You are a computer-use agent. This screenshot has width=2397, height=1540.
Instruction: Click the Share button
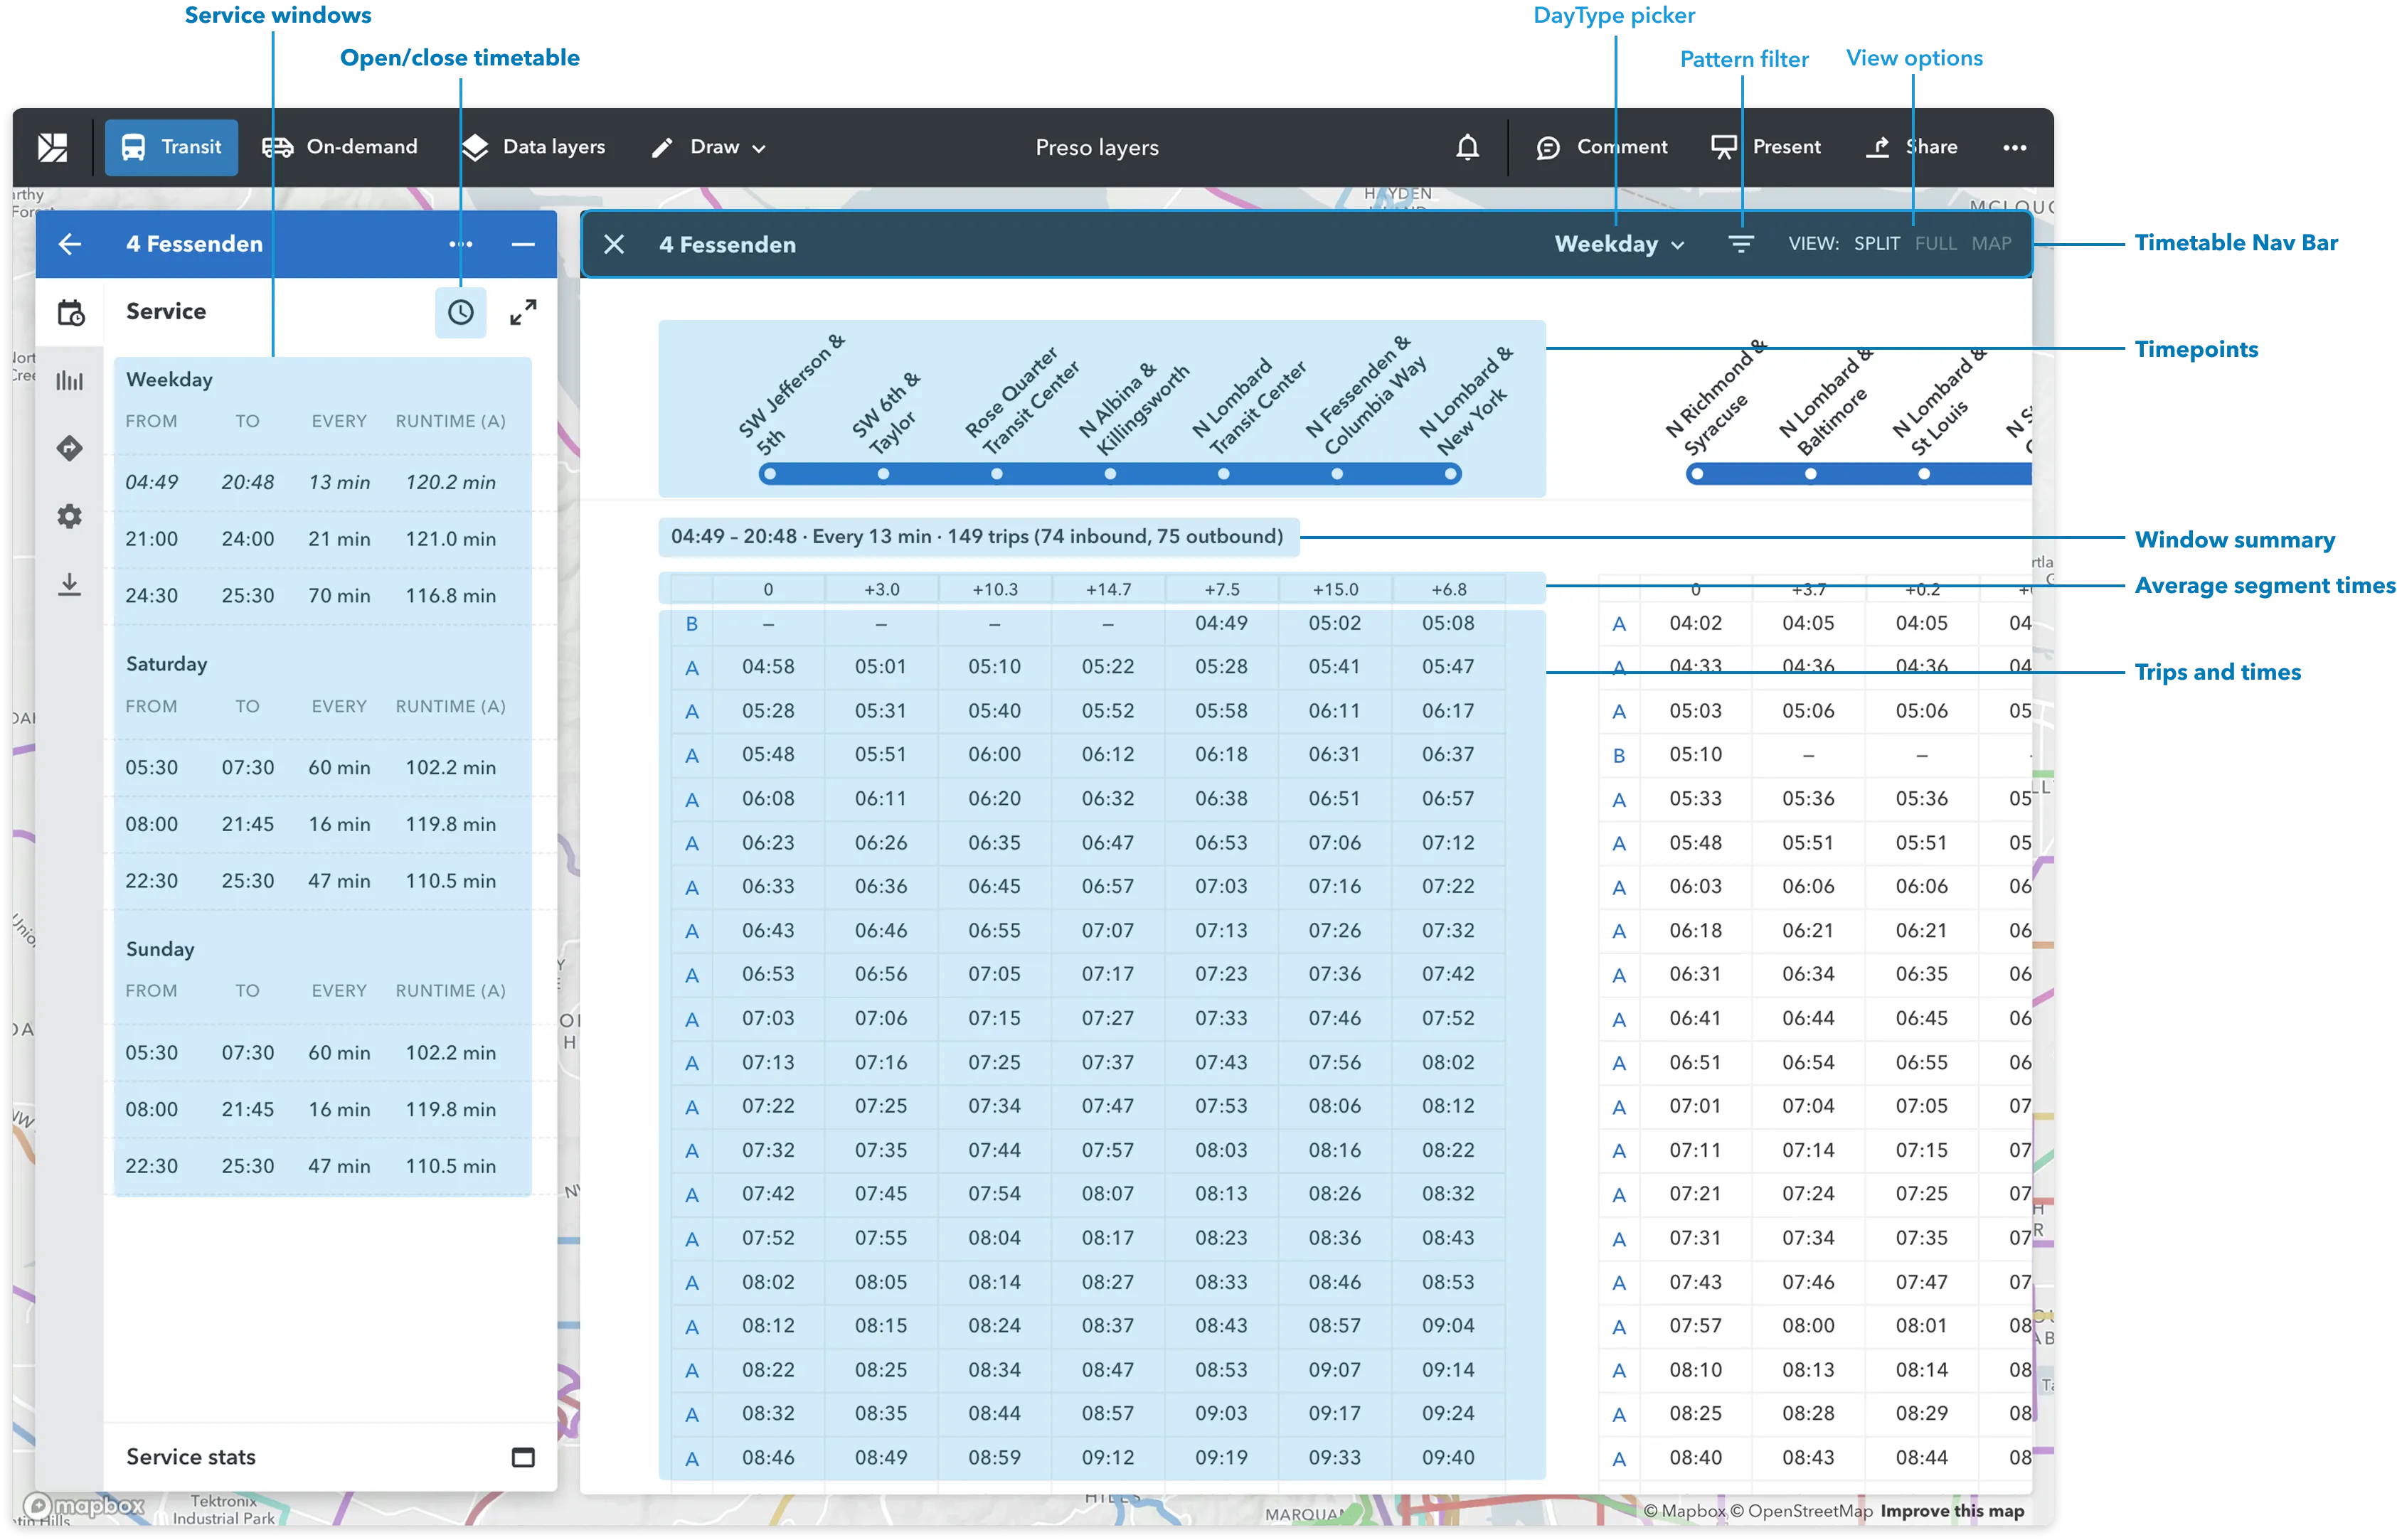[1910, 147]
